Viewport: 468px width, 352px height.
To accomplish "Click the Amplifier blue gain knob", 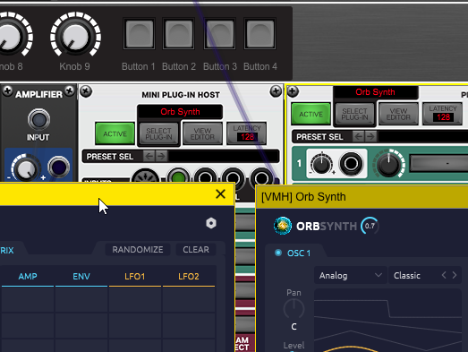I will tap(26, 168).
